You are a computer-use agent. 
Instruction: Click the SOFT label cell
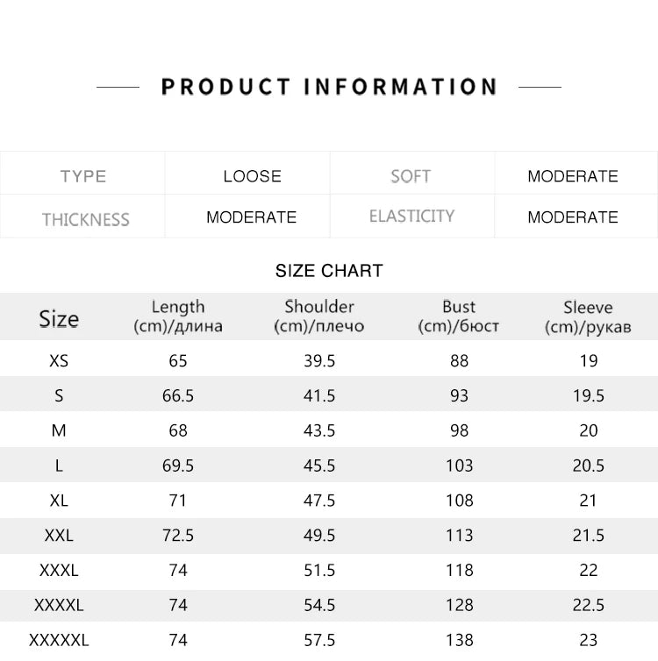411,176
